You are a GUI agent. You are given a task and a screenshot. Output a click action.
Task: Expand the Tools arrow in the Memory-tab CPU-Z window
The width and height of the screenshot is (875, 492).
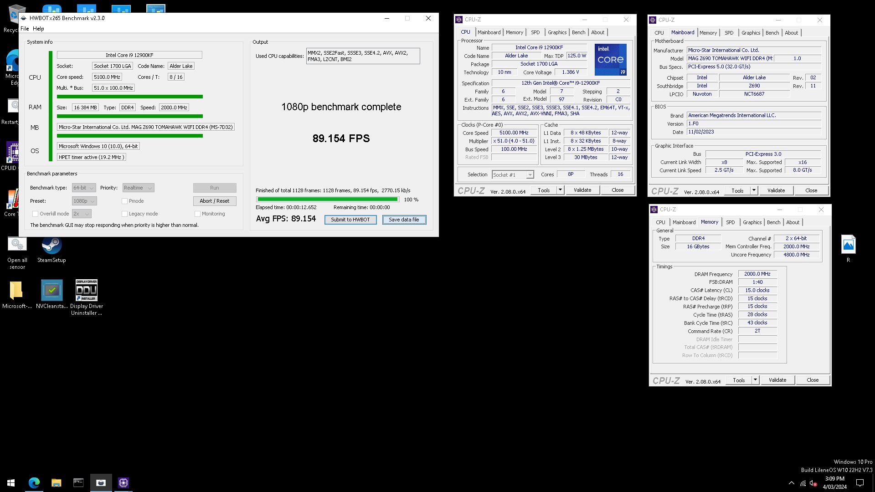pyautogui.click(x=755, y=380)
